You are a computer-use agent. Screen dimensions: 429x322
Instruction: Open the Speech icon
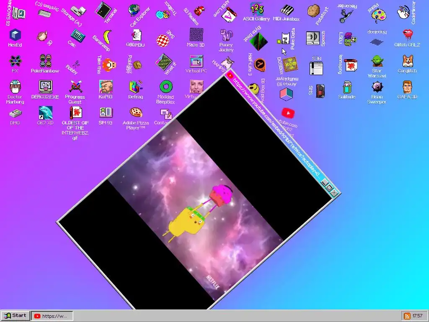coord(313,38)
